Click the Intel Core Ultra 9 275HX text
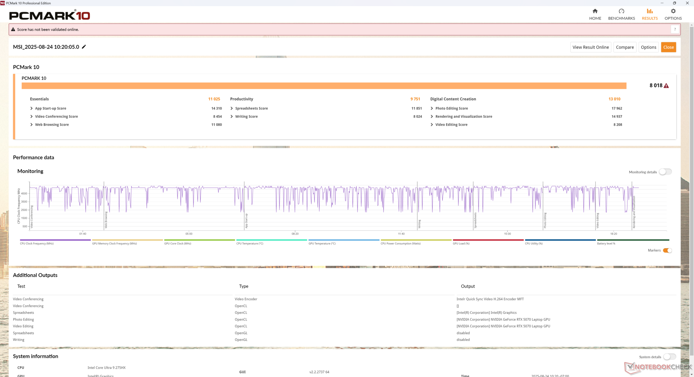The width and height of the screenshot is (694, 377). pos(106,368)
